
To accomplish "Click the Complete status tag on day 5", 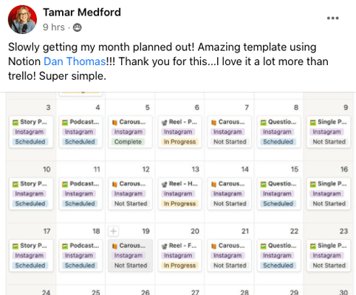I will point(128,142).
